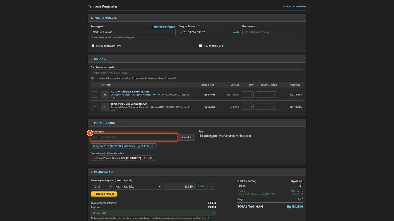Apply the Promo Periode Khusus 12% offer
This screenshot has width=394, height=221.
click(x=123, y=158)
